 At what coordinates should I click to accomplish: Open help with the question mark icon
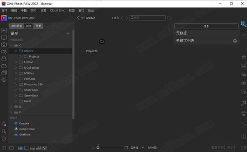click(x=4, y=138)
